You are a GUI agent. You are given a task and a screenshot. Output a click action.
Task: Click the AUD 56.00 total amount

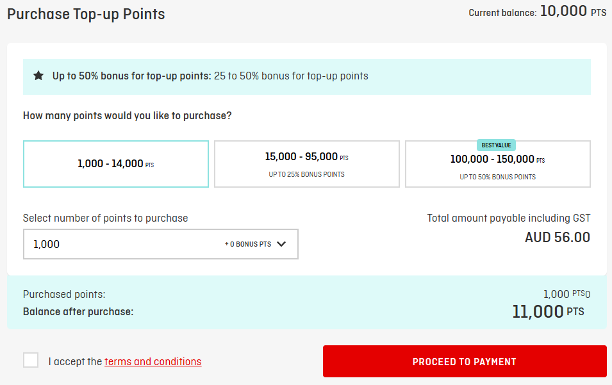[x=558, y=237]
